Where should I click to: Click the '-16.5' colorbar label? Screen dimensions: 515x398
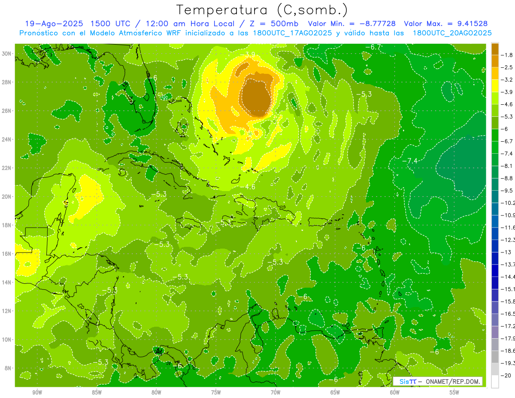508,313
